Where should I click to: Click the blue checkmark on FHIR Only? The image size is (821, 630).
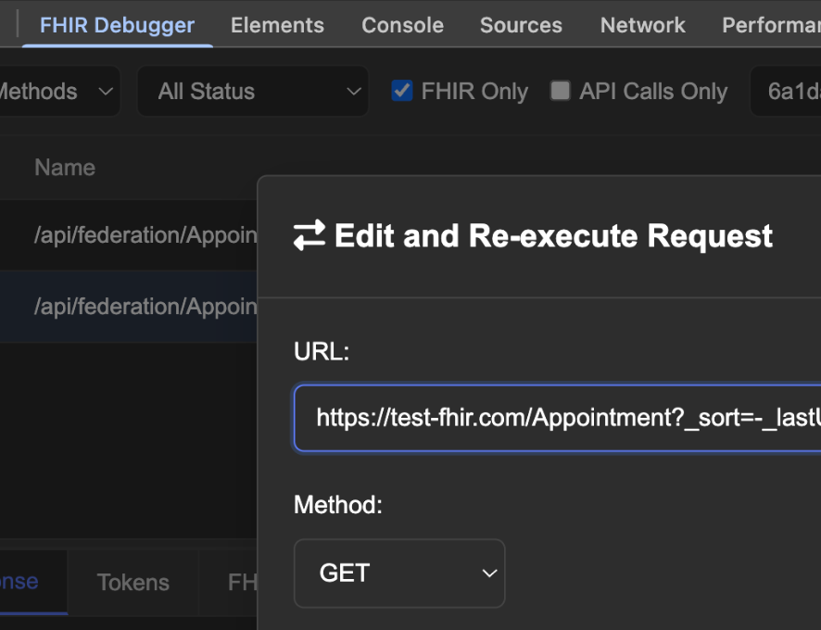click(402, 91)
